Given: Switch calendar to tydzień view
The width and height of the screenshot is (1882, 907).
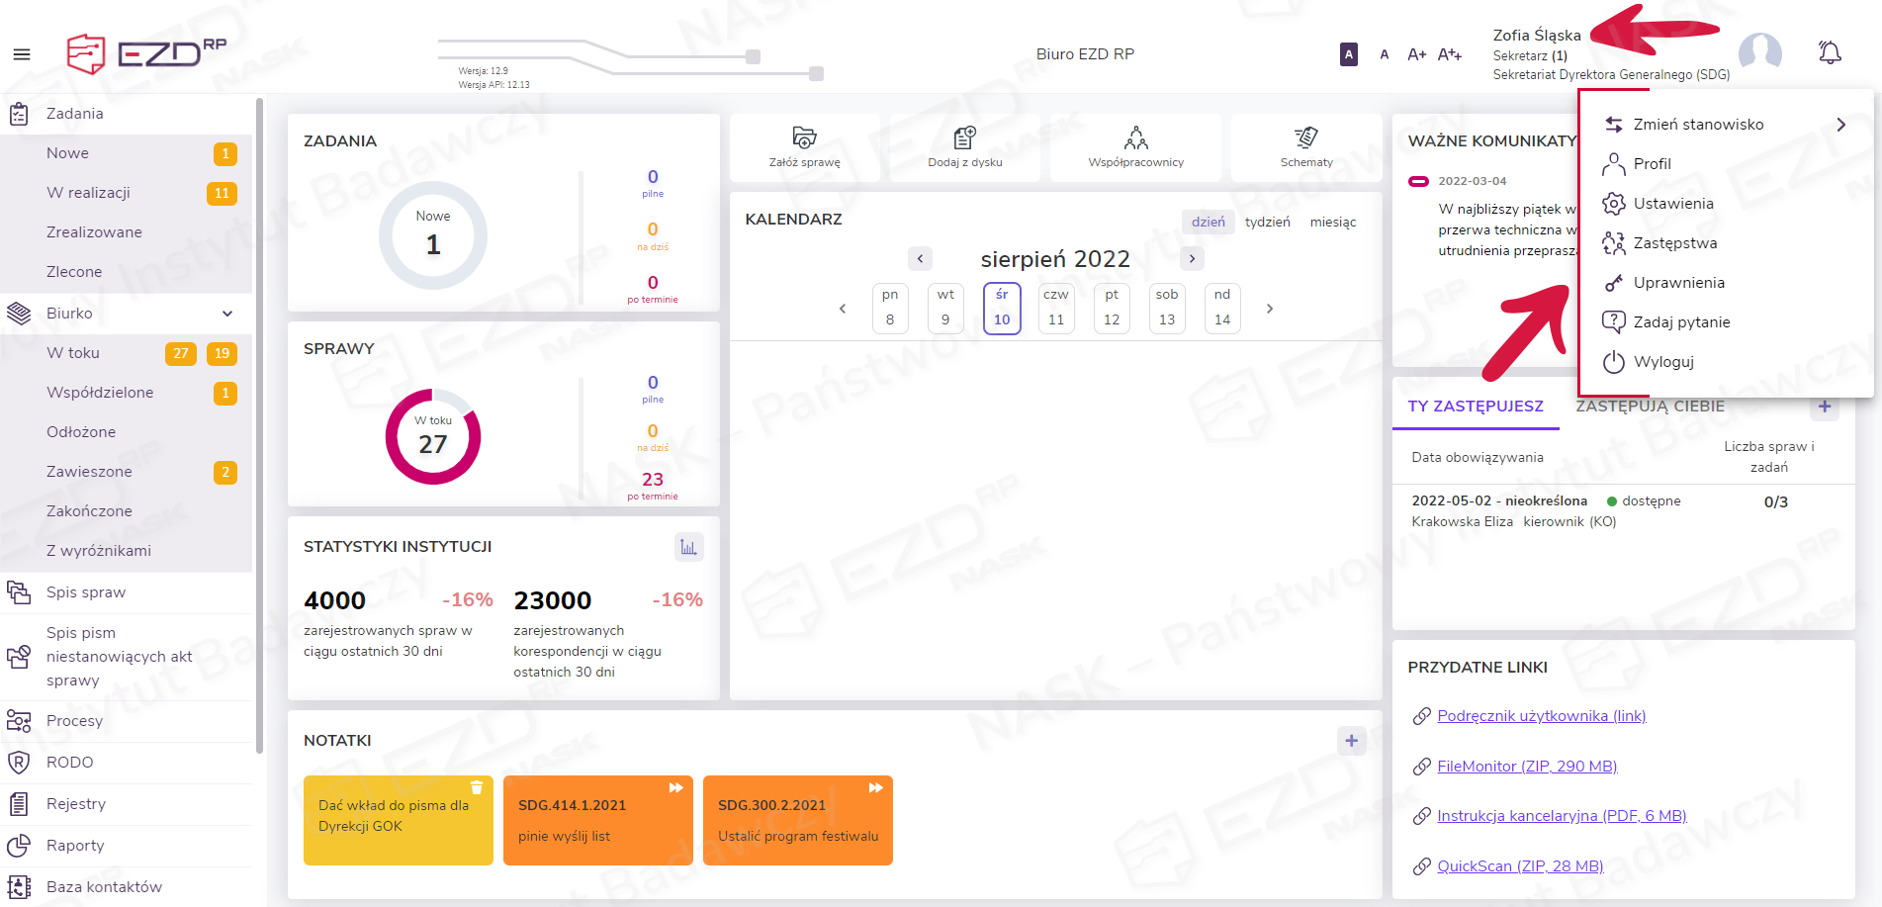Looking at the screenshot, I should [x=1267, y=223].
